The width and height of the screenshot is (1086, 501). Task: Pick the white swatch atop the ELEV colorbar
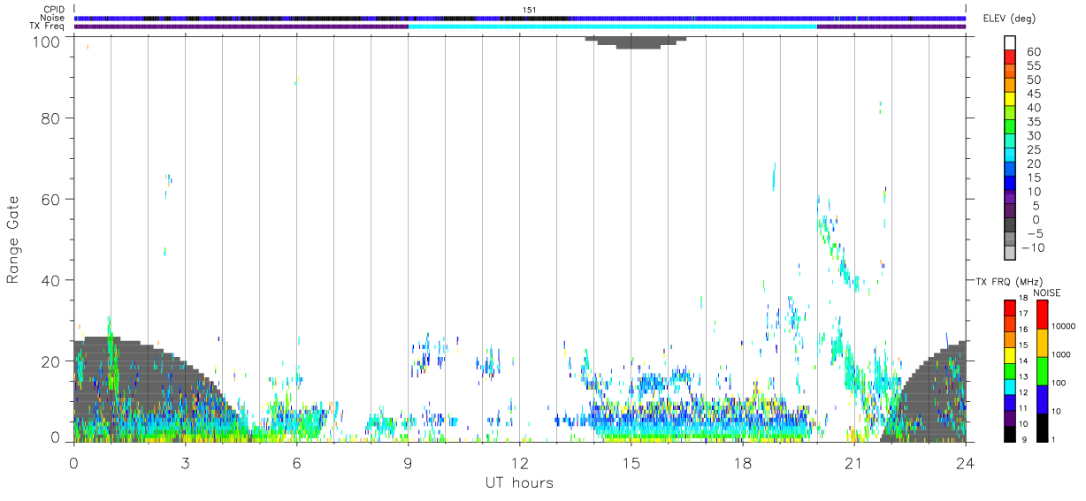click(1010, 42)
